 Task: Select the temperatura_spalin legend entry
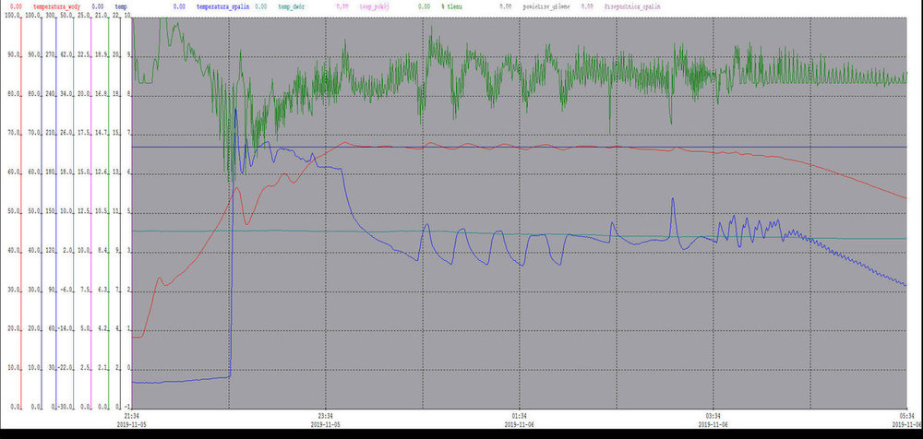point(222,6)
